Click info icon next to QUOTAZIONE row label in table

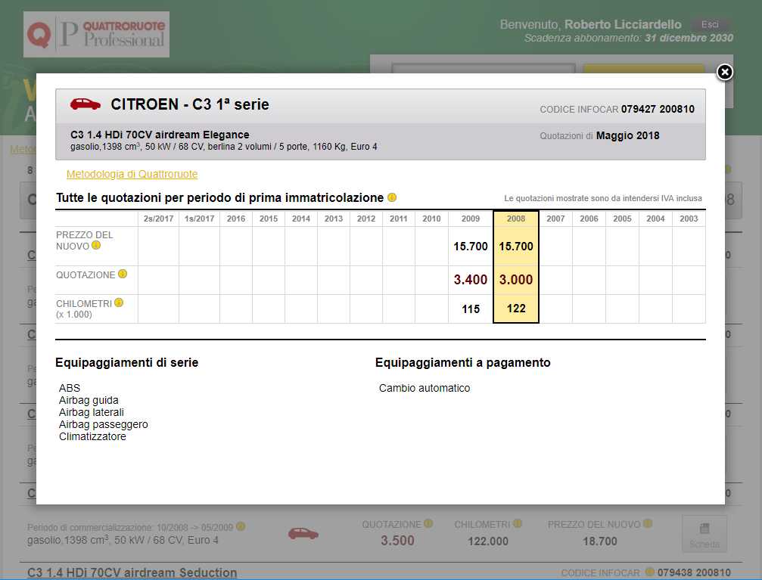point(123,274)
